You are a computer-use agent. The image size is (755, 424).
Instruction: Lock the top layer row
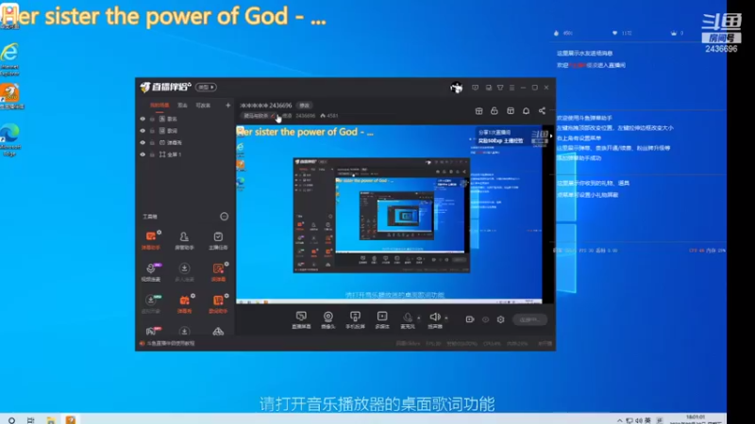point(152,119)
